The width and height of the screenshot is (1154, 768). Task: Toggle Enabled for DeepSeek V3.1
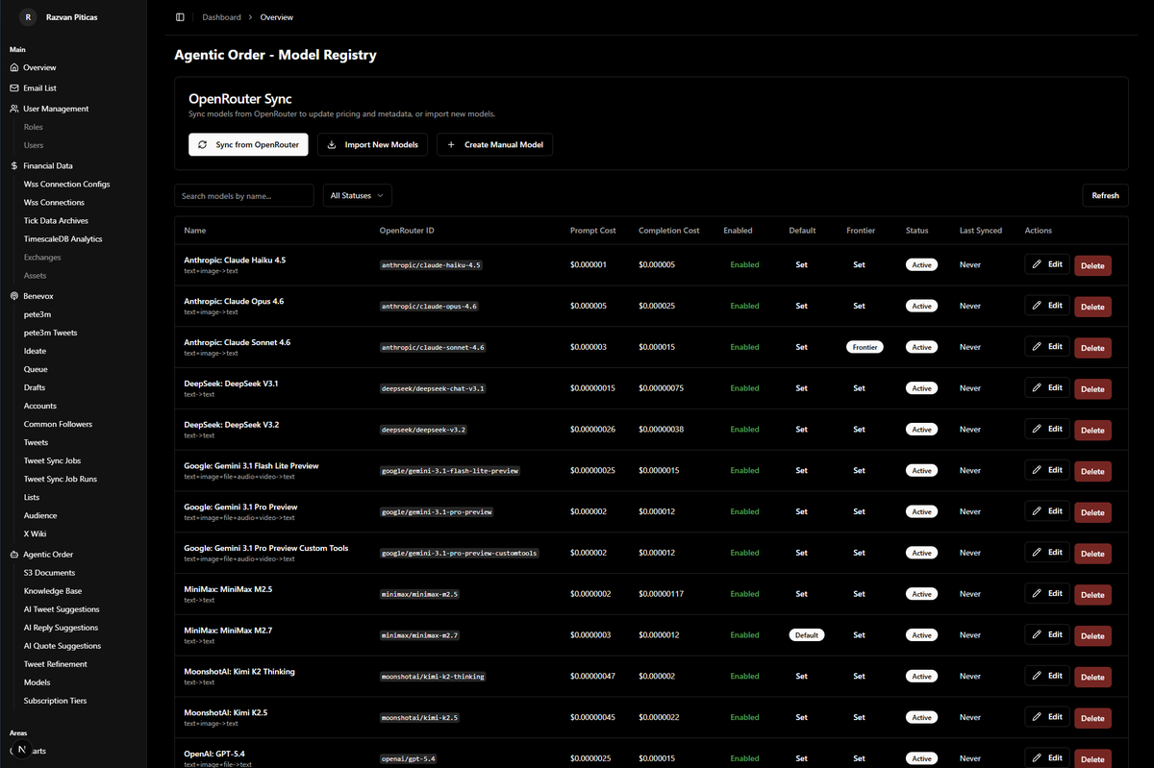744,388
